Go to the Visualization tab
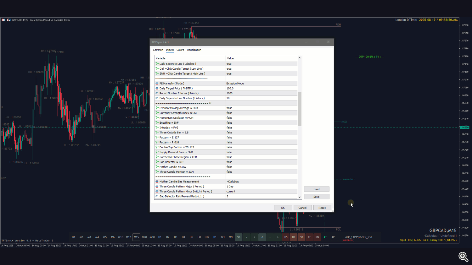The image size is (472, 265). (x=194, y=50)
